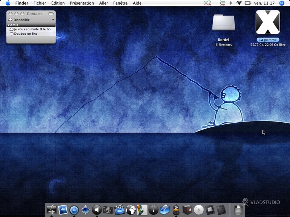Image resolution: width=290 pixels, height=217 pixels.
Task: Select contact "Je vous souhaite tt le bo…"
Action: [31, 29]
